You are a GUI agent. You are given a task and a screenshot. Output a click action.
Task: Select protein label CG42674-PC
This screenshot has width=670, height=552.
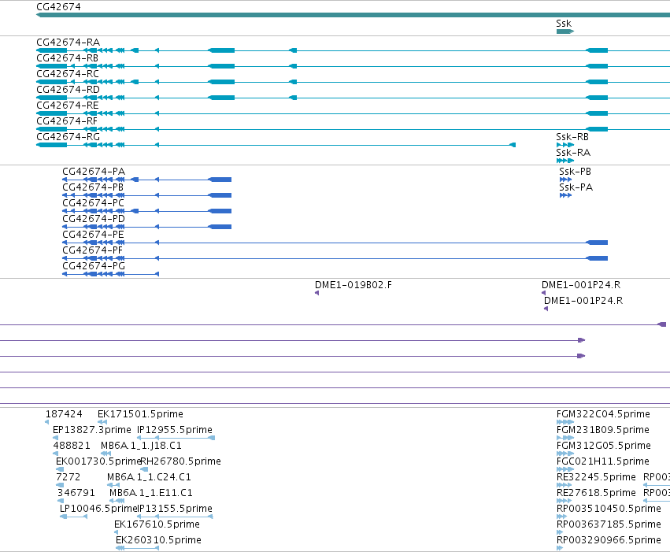(x=93, y=203)
